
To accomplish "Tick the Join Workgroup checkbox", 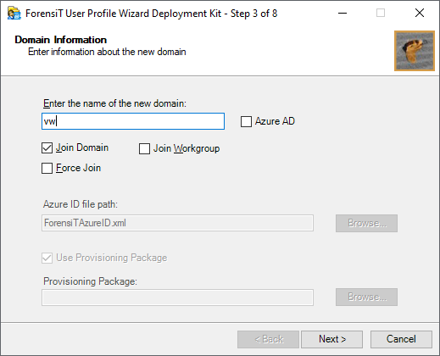I will (x=144, y=148).
